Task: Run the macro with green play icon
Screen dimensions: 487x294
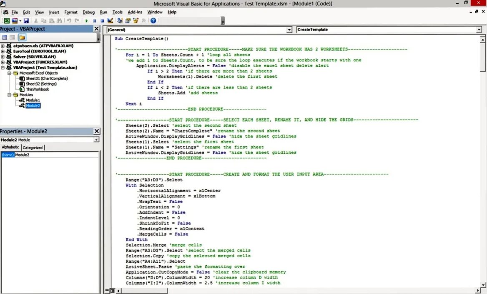Action: [87, 20]
